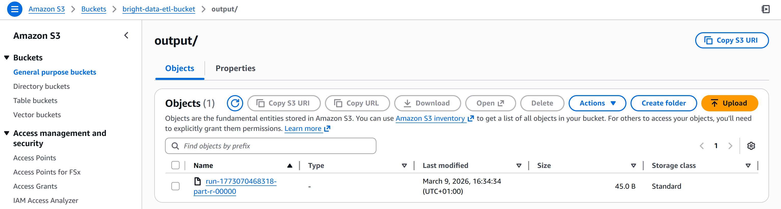Go to previous page arrow in pagination
781x209 pixels.
702,146
